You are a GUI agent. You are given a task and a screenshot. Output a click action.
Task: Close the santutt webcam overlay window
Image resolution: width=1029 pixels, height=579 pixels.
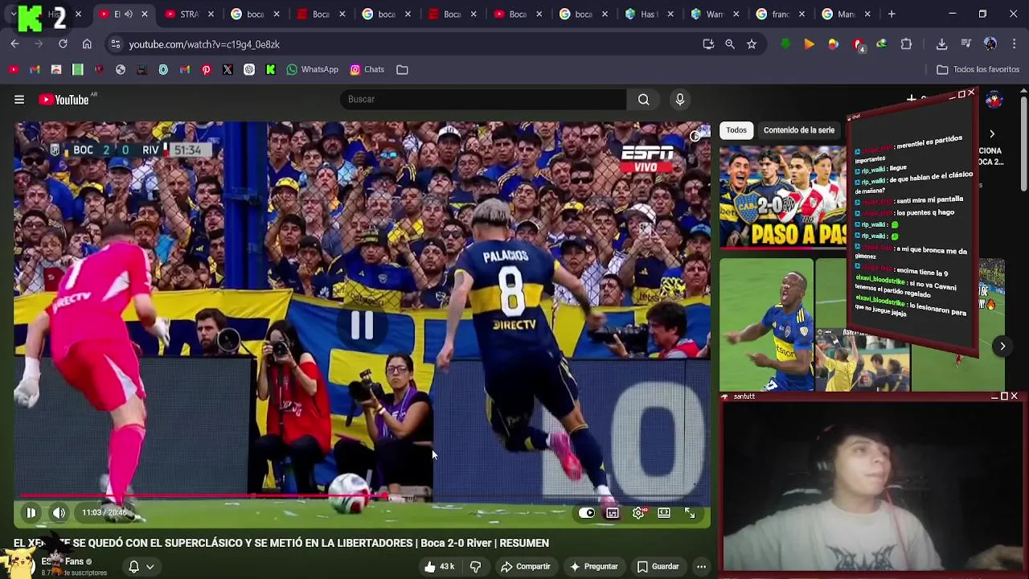coord(1014,396)
